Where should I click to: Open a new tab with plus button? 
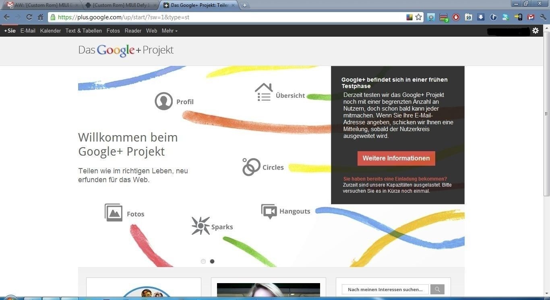pos(244,5)
